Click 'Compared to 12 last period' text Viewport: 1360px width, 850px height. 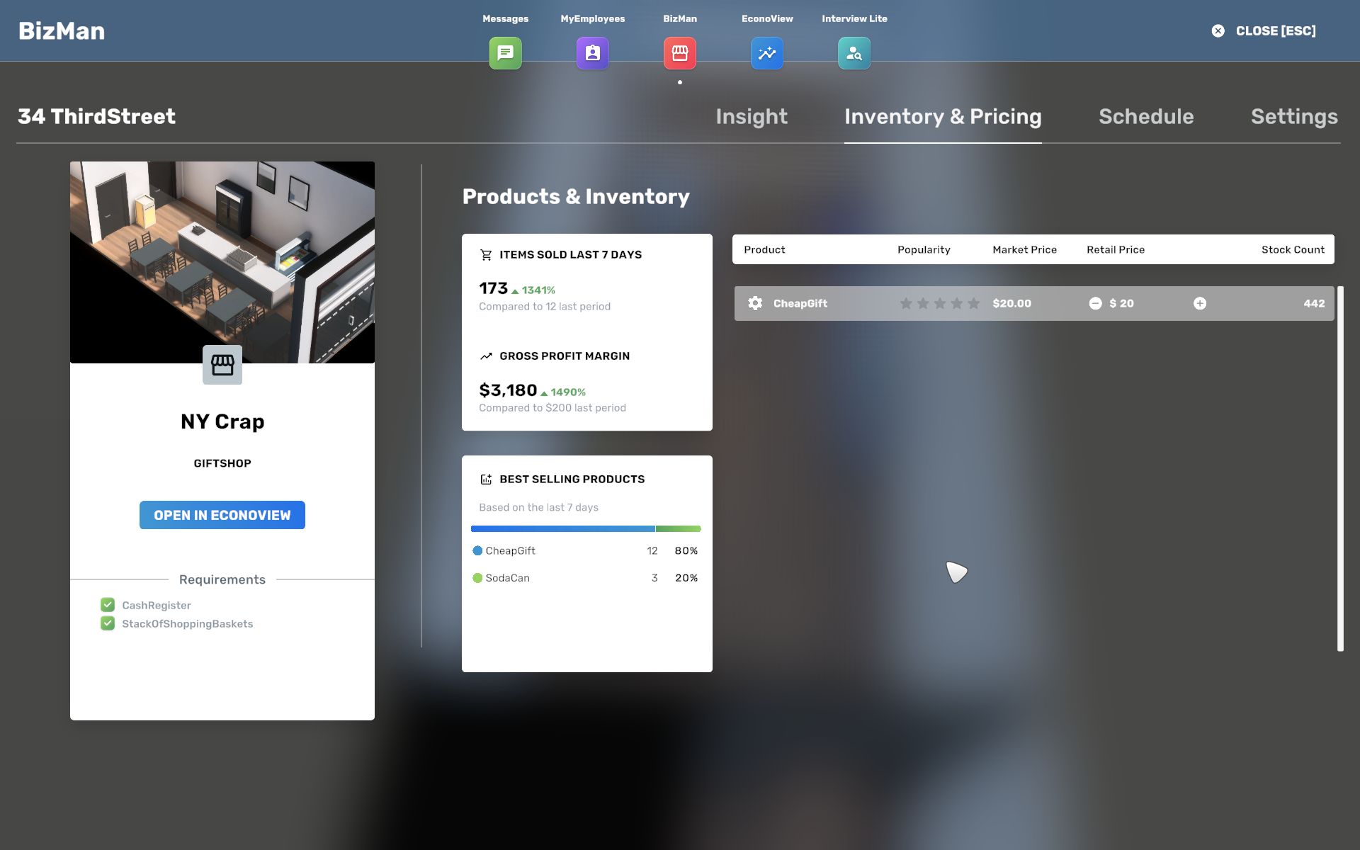tap(545, 307)
